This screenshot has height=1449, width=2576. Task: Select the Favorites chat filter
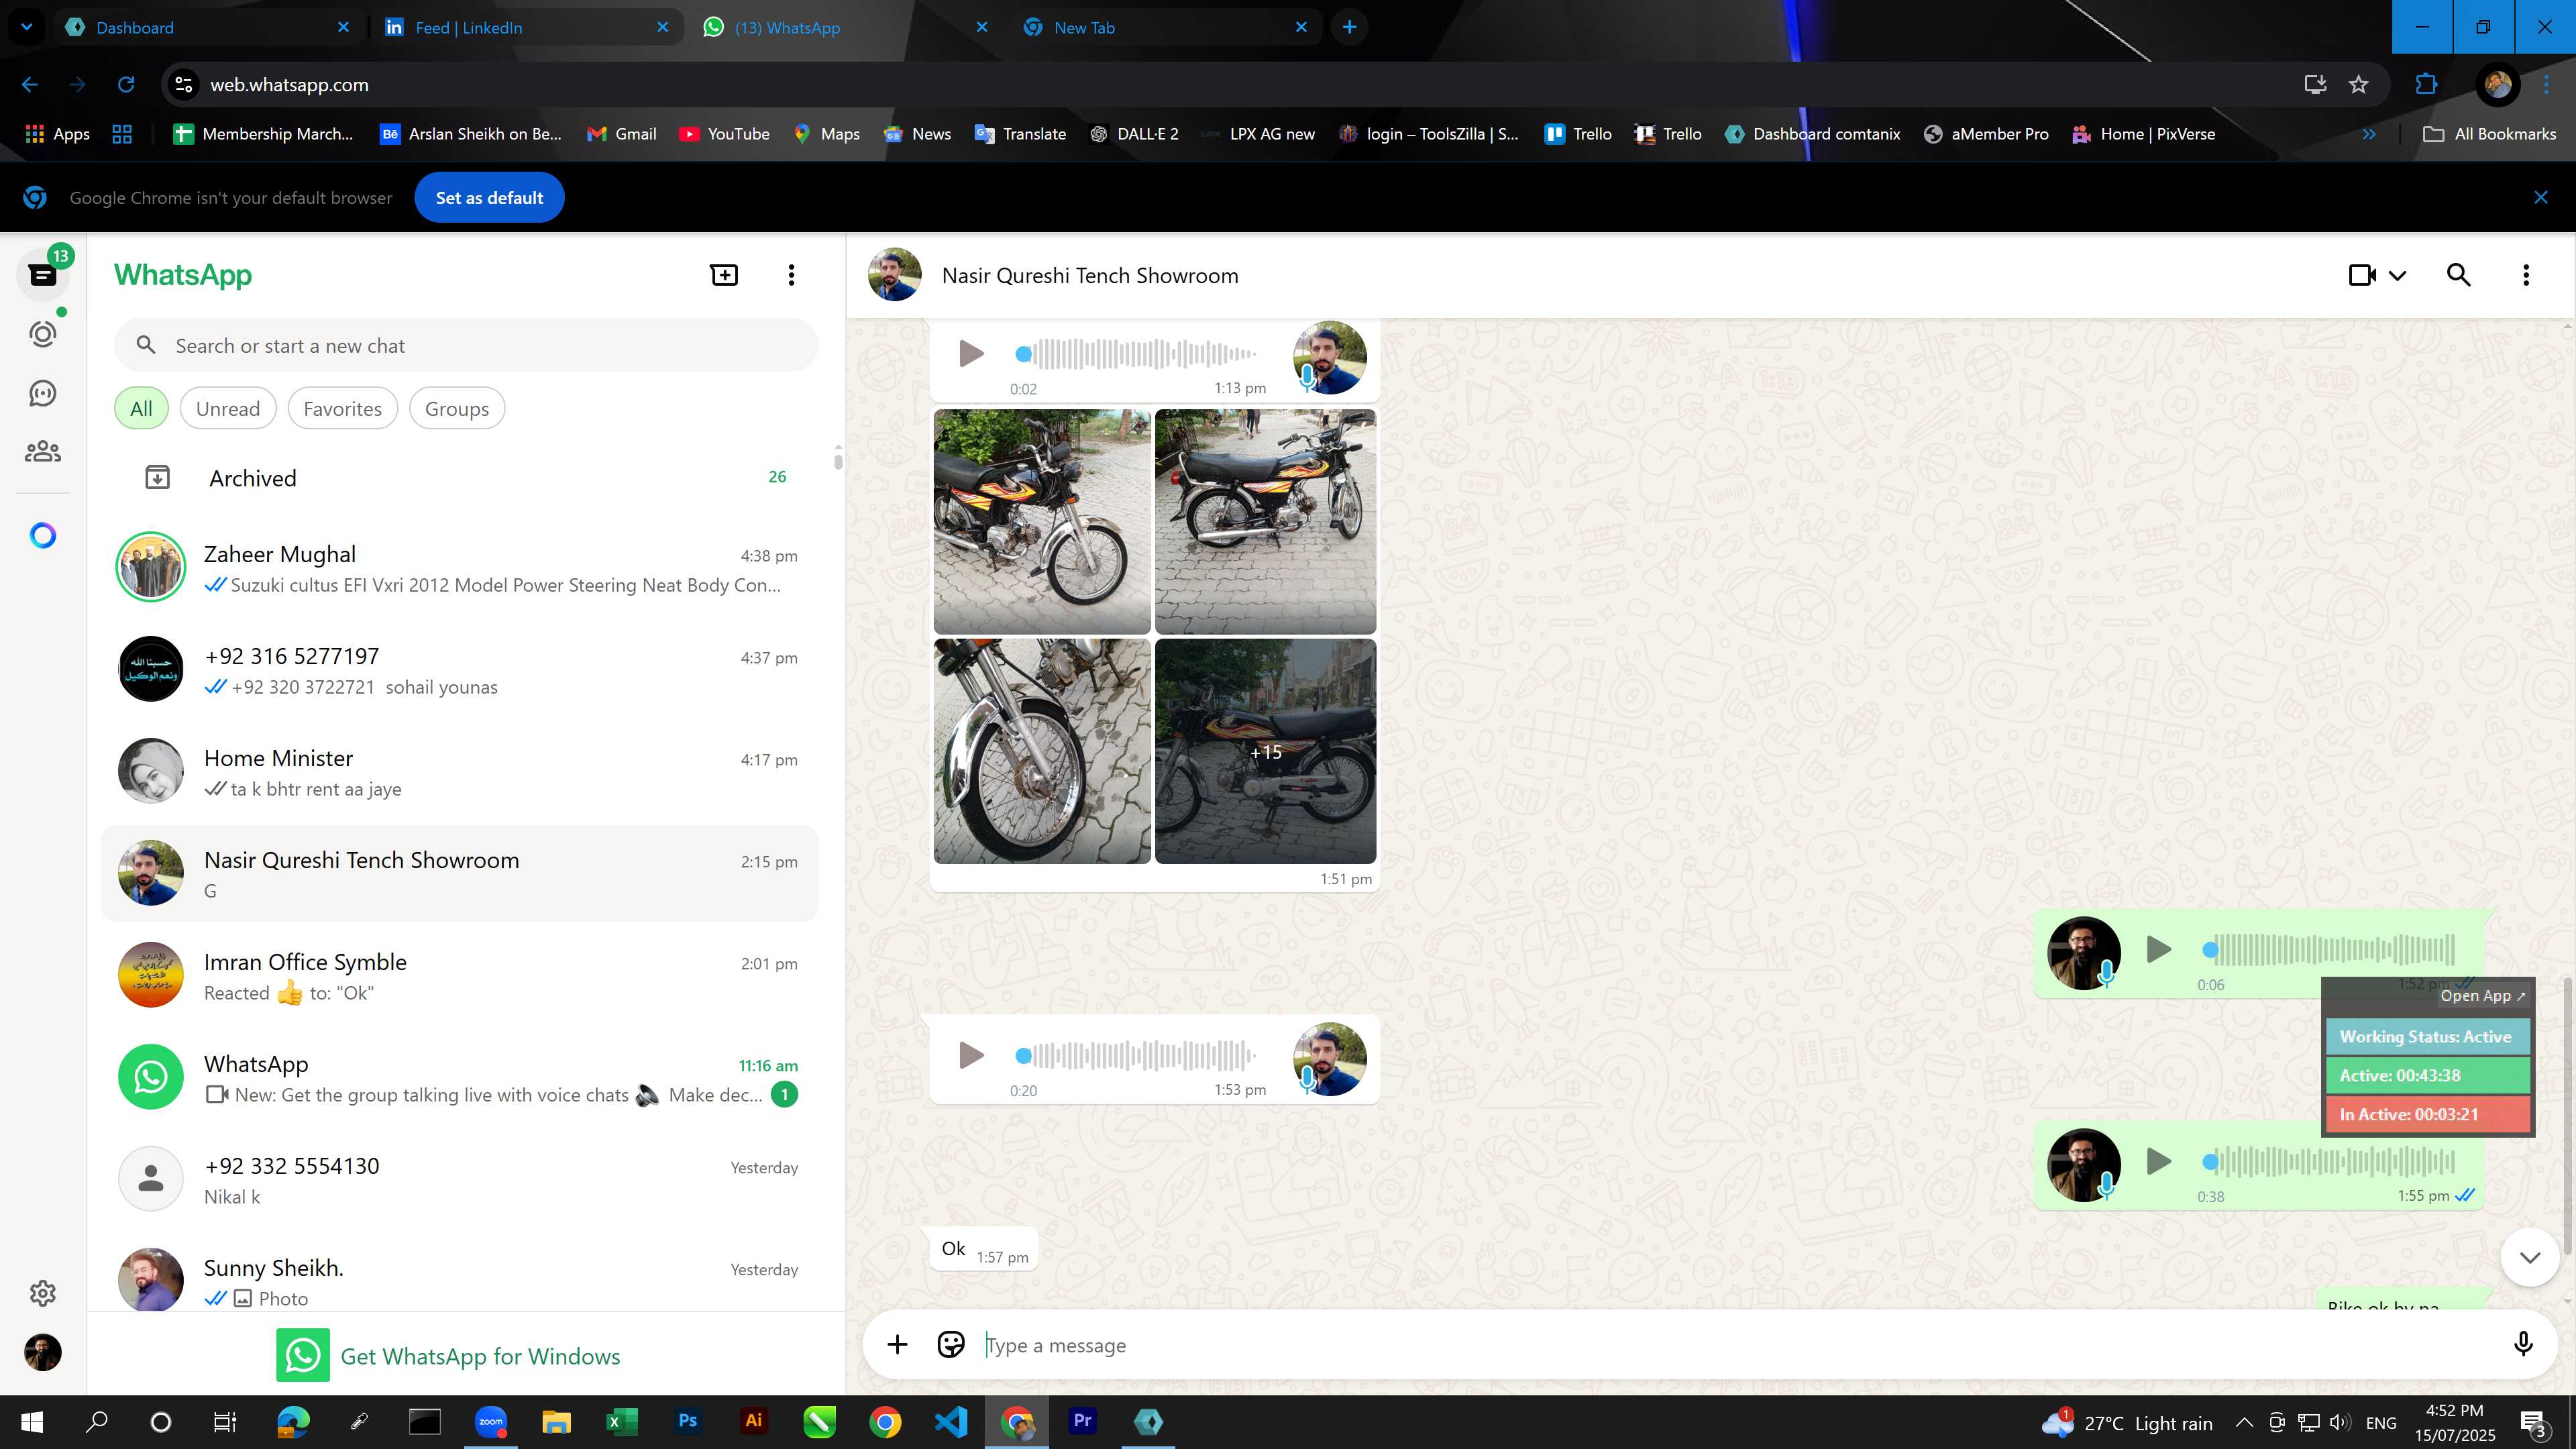pyautogui.click(x=342, y=409)
